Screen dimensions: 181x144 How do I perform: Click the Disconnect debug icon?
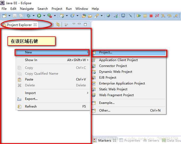coord(157,16)
